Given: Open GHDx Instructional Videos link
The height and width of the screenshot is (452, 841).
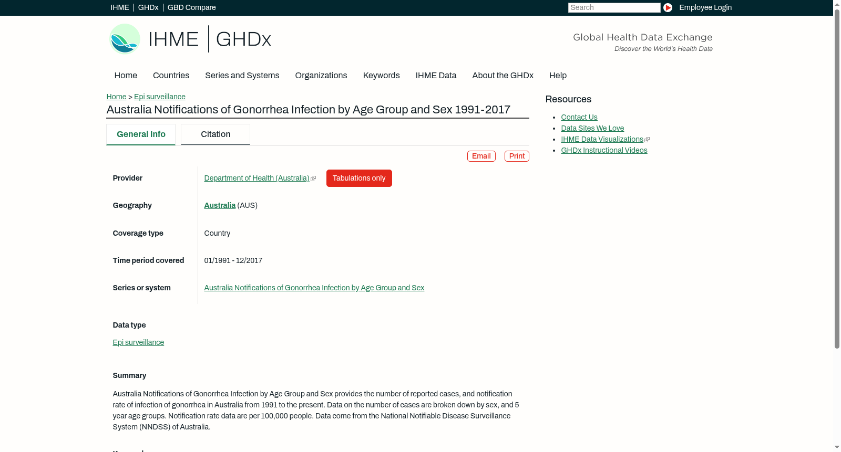Looking at the screenshot, I should pyautogui.click(x=604, y=150).
